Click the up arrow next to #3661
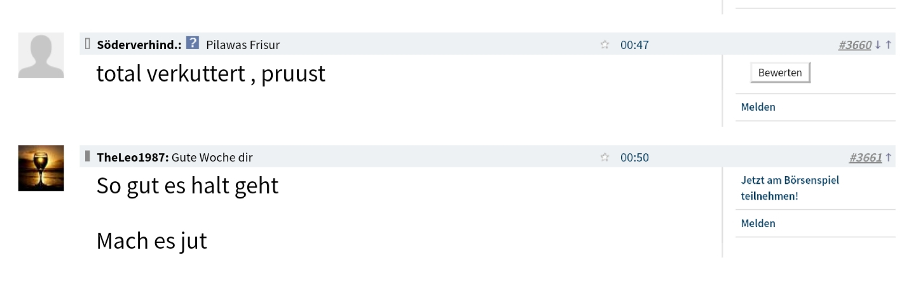Screen dimensions: 911x283 tap(888, 157)
